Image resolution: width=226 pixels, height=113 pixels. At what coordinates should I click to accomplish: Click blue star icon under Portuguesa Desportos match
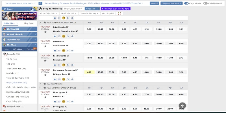coord(55,79)
